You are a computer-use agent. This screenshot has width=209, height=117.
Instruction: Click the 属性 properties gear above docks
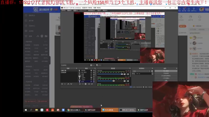point(92,65)
